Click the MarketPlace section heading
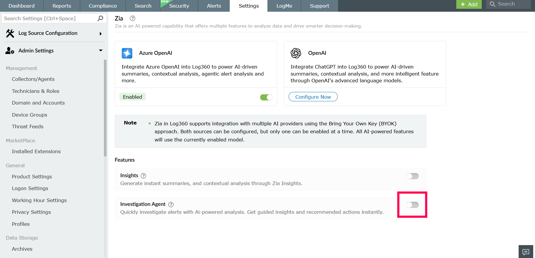 (20, 141)
